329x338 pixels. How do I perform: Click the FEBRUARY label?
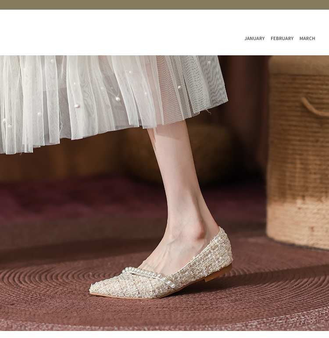pyautogui.click(x=282, y=38)
